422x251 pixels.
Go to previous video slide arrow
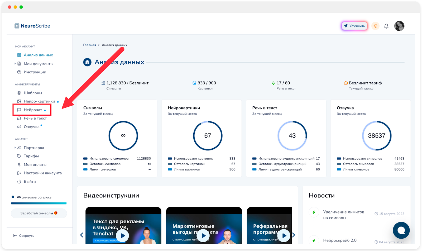81,235
